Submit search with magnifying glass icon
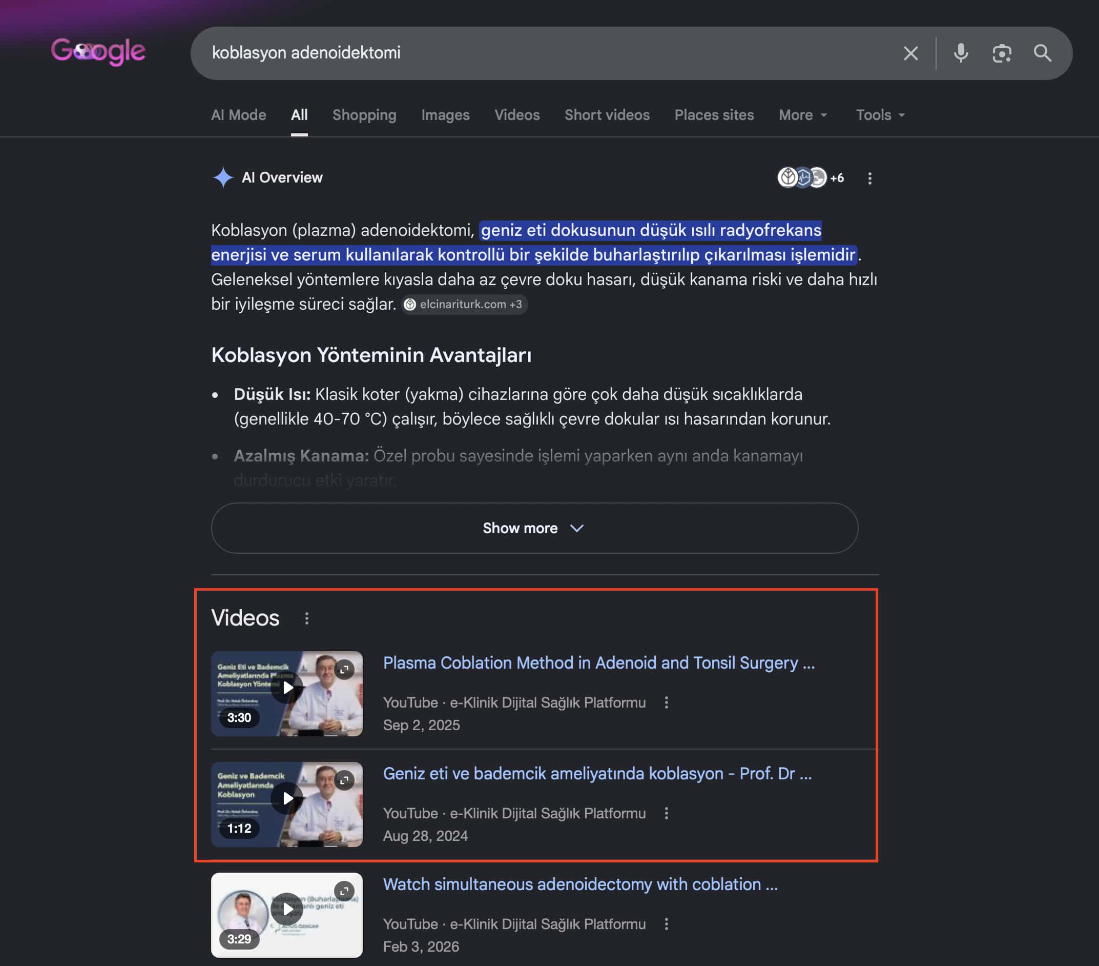Screen dimensions: 1099x966 tap(1043, 53)
